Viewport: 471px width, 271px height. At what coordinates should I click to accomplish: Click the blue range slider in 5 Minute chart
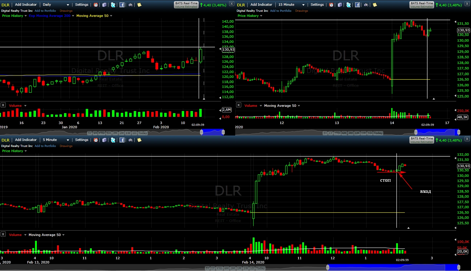tap(393, 267)
